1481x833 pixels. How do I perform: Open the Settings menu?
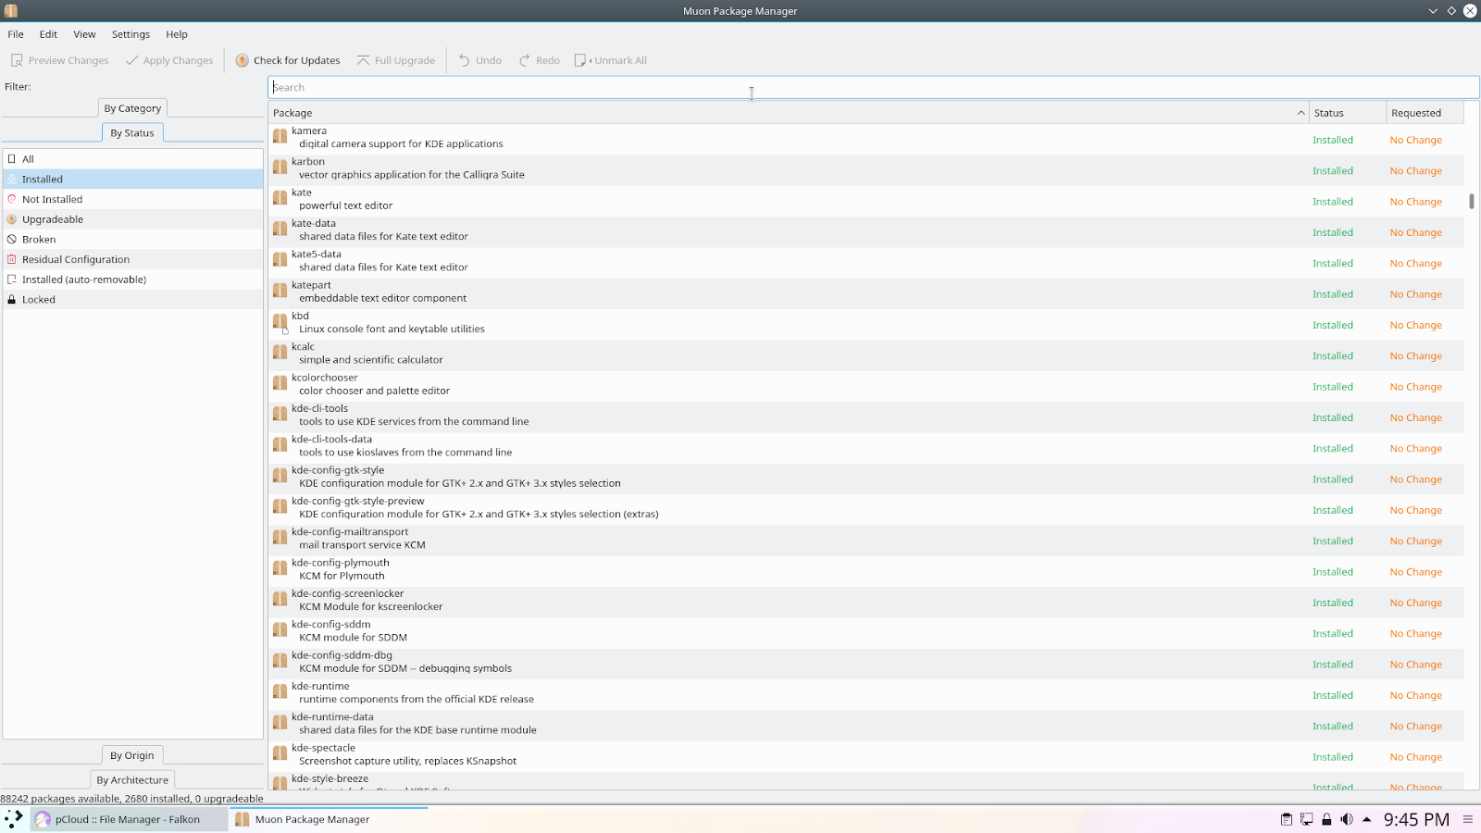pyautogui.click(x=131, y=34)
